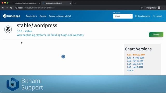The height and width of the screenshot is (93, 166).
Task: Open the Applications menu item
Action: click(31, 16)
